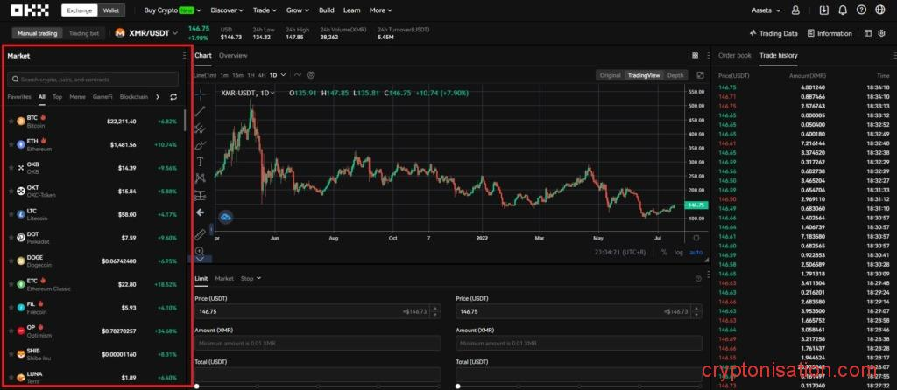Open the user profile icon
Viewport: 897px width, 390px height.
tap(795, 10)
